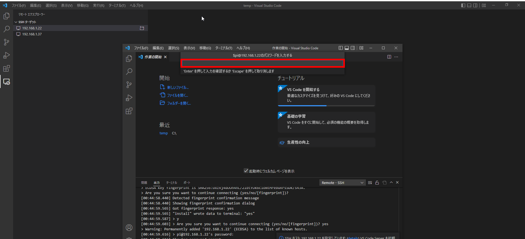Switch to the 出力 panel tab
525x239 pixels.
(x=157, y=183)
